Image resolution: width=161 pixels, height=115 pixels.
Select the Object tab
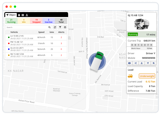(x=11, y=15)
